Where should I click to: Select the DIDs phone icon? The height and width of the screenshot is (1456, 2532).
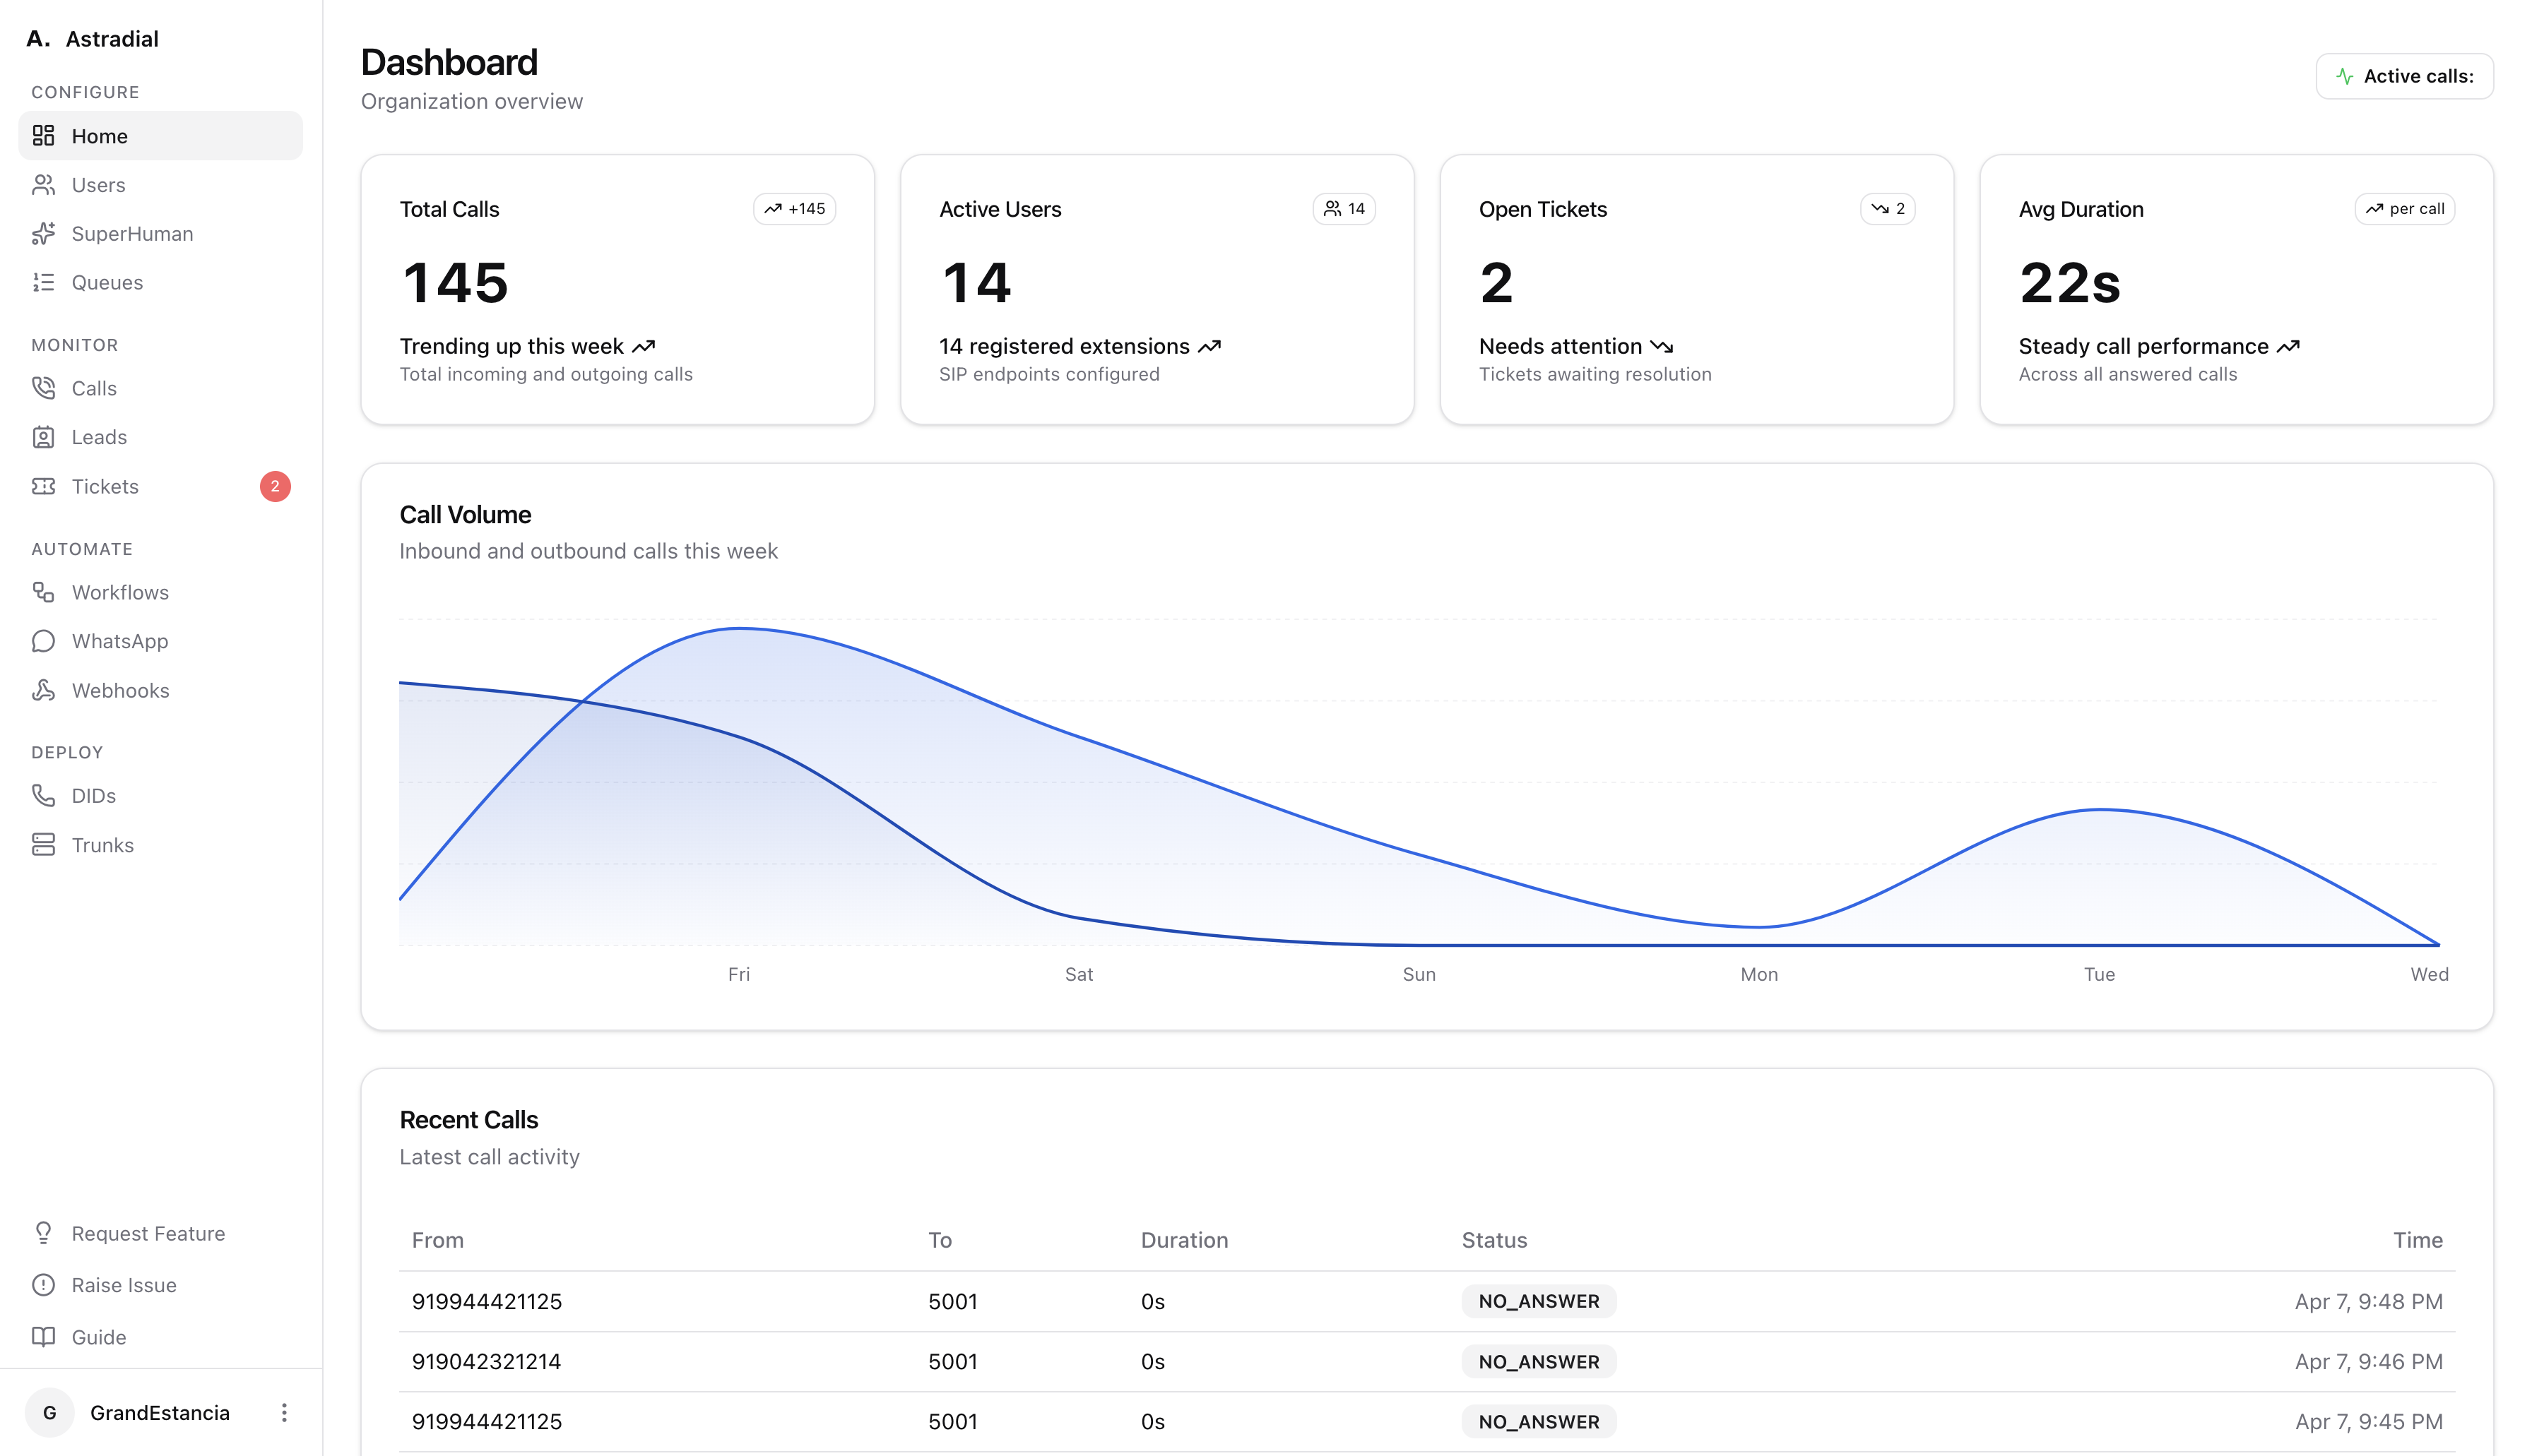(x=44, y=795)
